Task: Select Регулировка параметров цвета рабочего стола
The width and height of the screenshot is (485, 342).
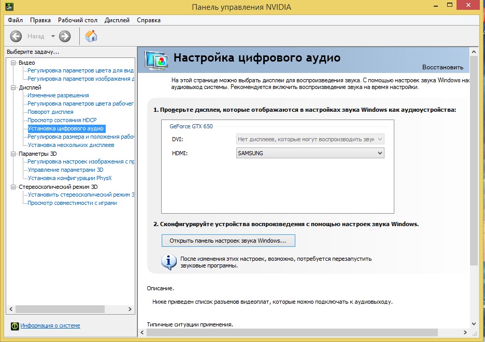Action: pyautogui.click(x=80, y=103)
